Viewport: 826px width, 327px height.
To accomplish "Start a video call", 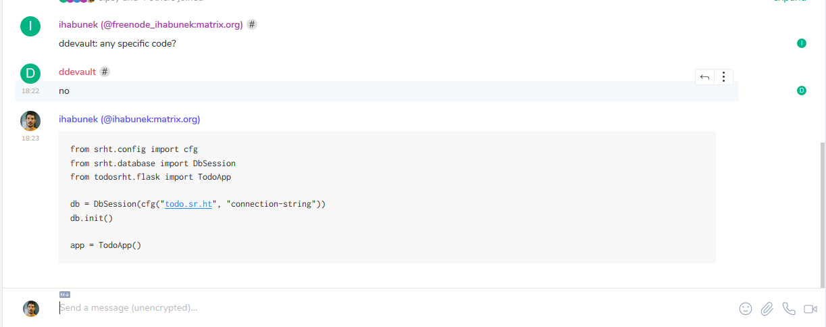I will 810,309.
